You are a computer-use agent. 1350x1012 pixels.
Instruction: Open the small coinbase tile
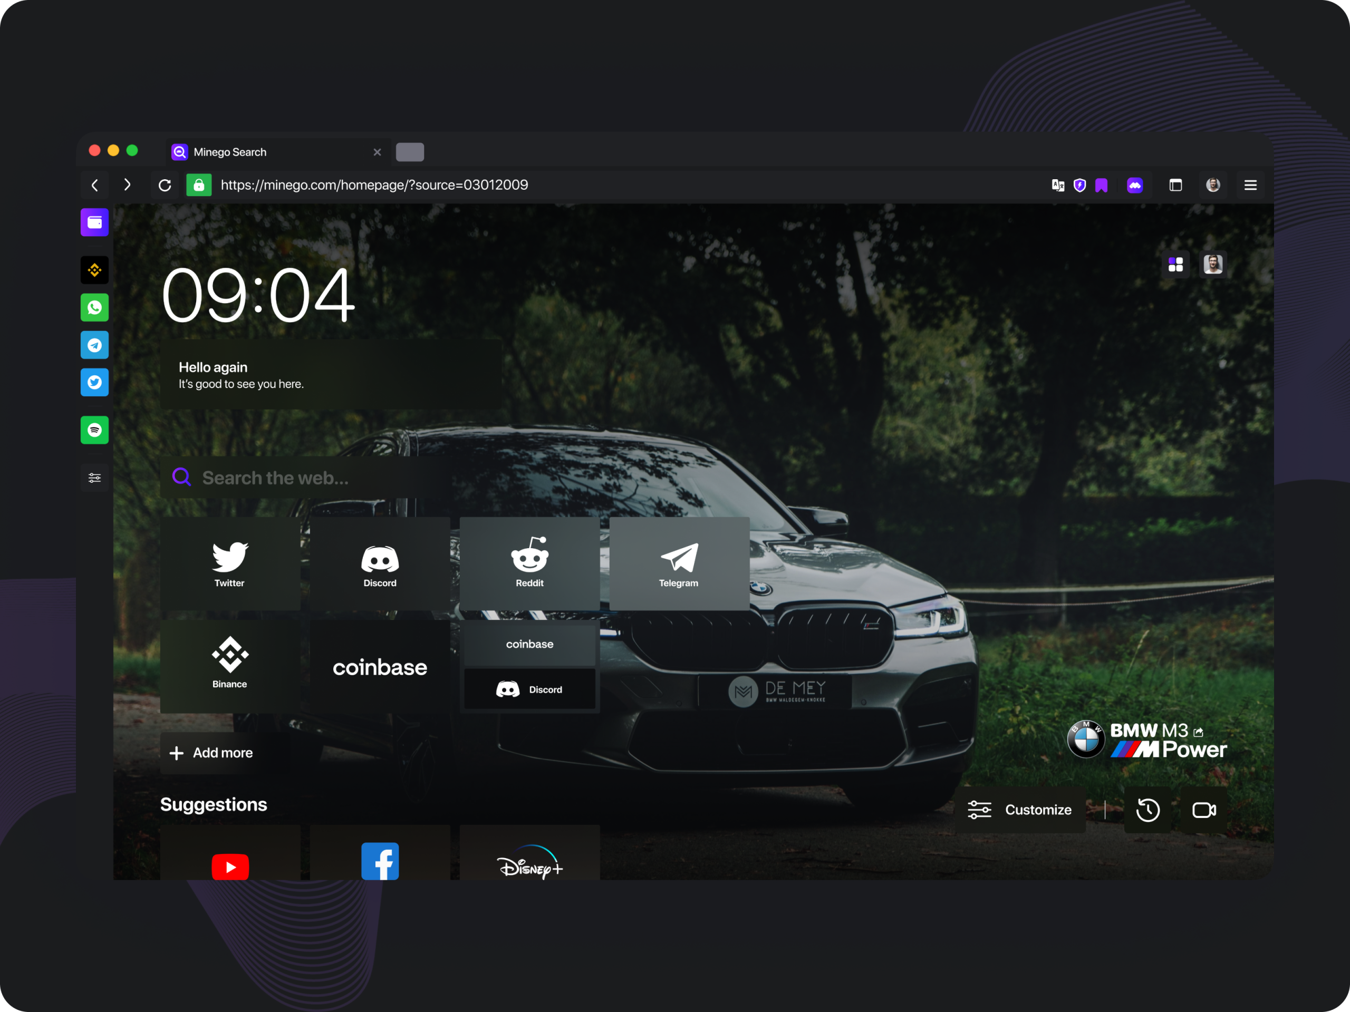pos(529,644)
